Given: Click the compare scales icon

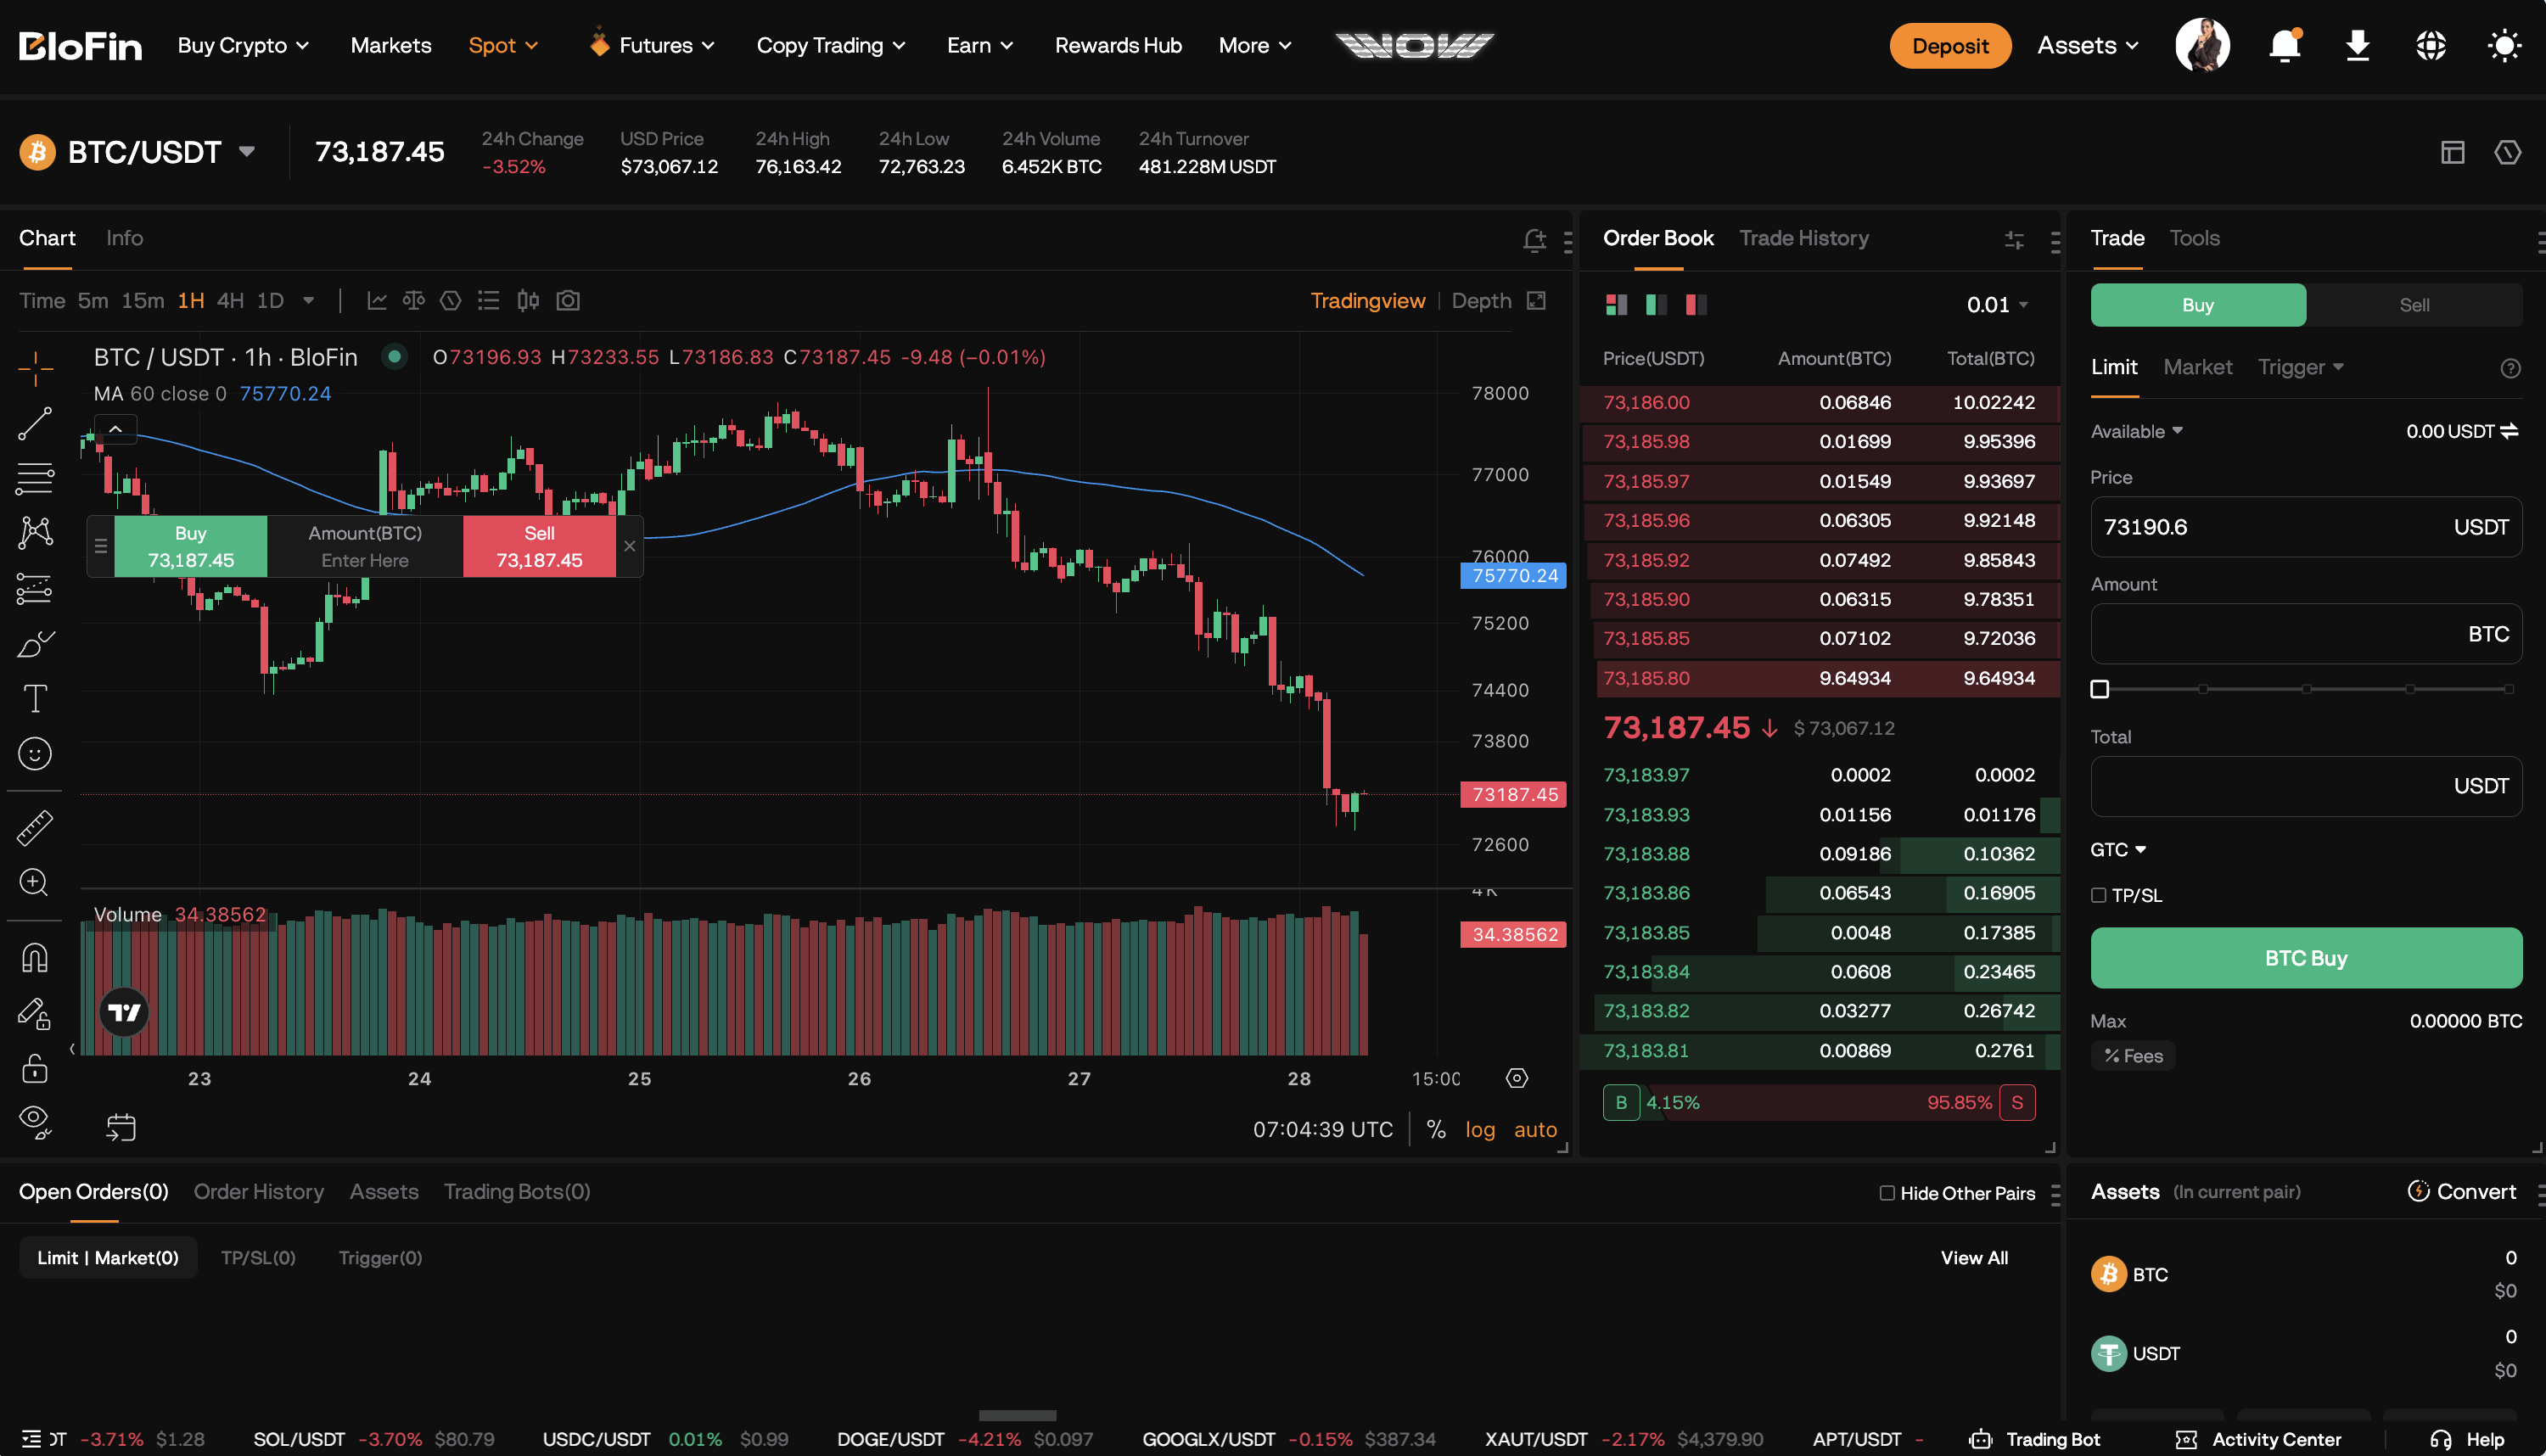Looking at the screenshot, I should click(413, 301).
